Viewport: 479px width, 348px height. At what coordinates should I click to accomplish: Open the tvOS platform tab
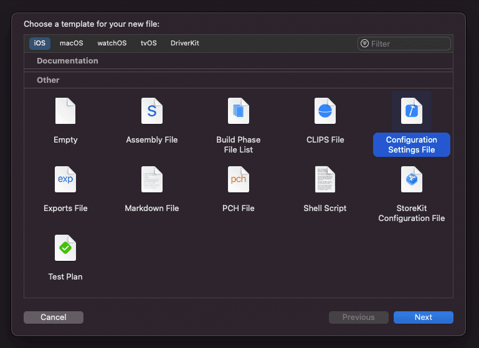[x=149, y=43]
